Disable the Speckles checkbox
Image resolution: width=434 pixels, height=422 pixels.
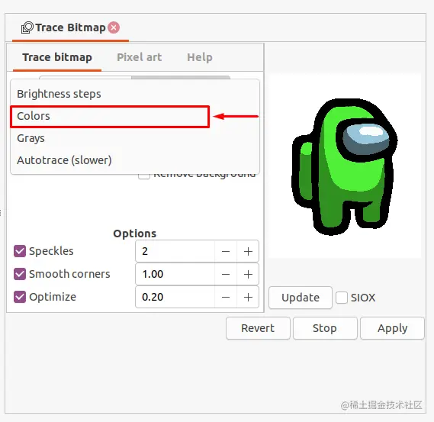point(20,251)
